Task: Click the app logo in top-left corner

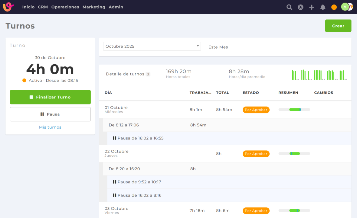Action: [8, 7]
